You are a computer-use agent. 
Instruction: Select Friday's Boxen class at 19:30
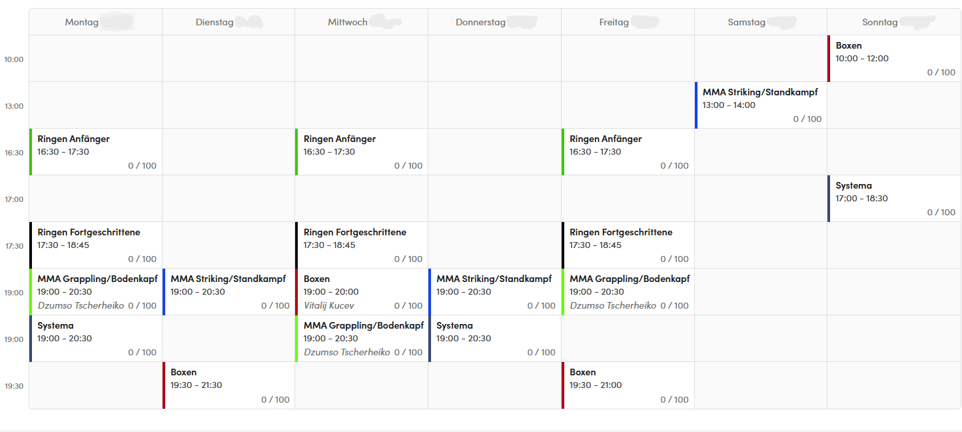pyautogui.click(x=628, y=385)
